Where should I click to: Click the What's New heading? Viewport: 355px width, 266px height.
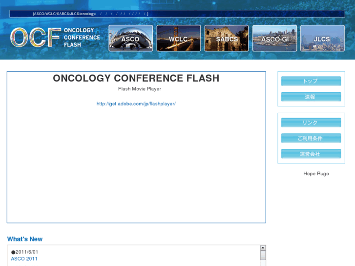25,239
